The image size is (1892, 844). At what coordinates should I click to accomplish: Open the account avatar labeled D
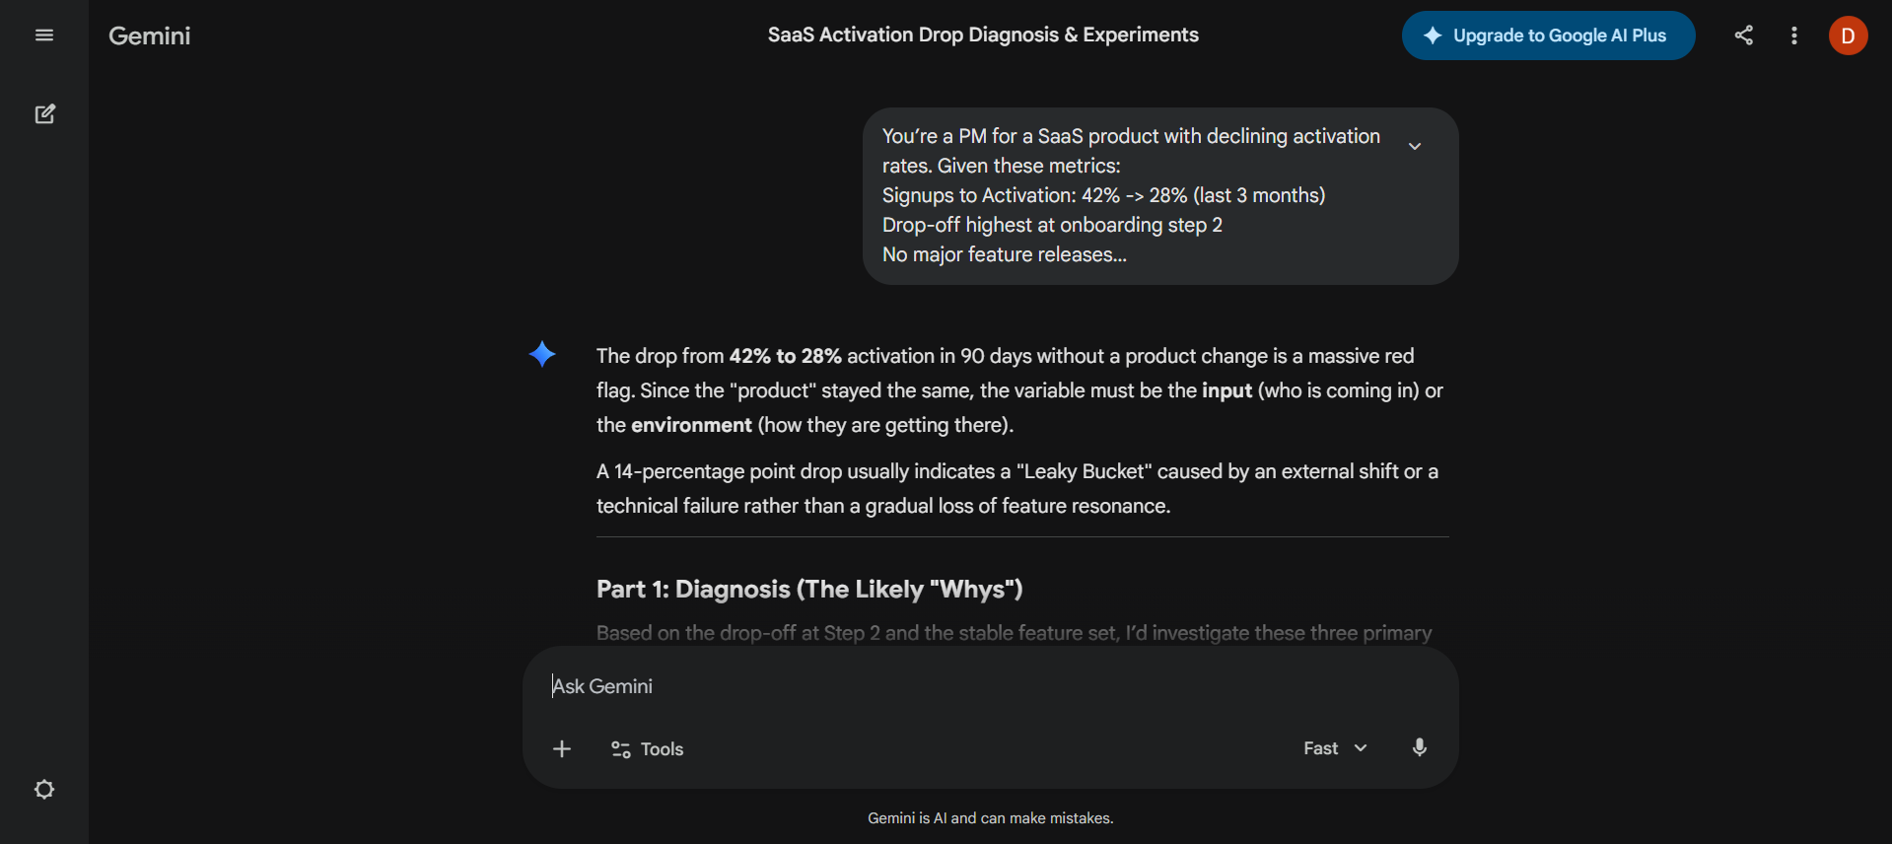tap(1848, 35)
